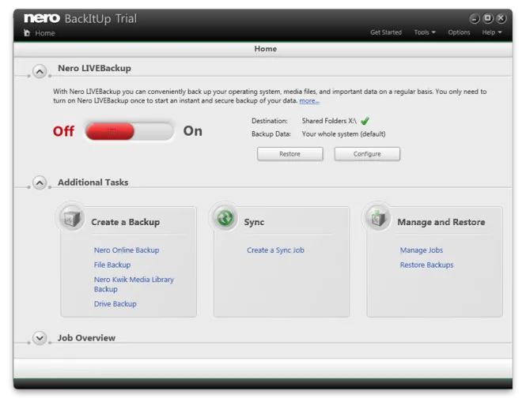Click the green destination checkmark icon

click(365, 121)
